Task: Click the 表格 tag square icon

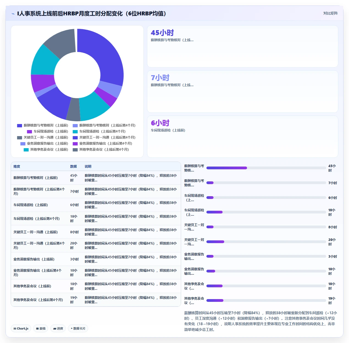Action: tap(37, 328)
